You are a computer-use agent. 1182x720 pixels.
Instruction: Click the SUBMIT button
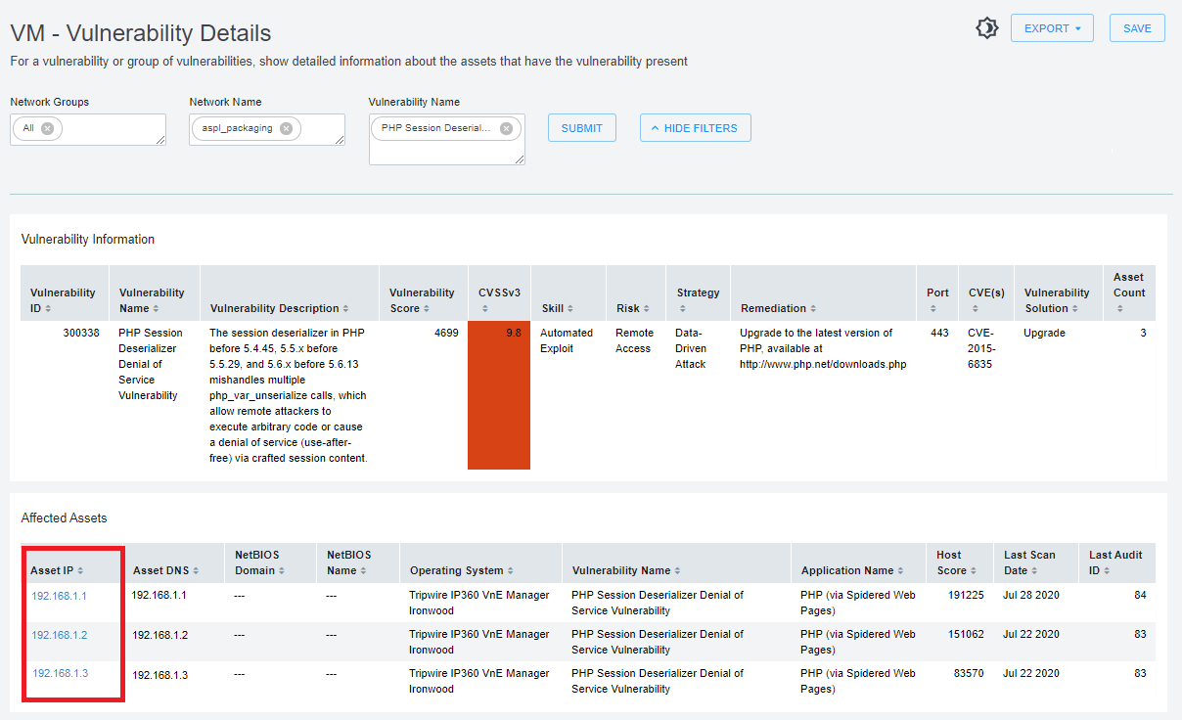point(582,128)
